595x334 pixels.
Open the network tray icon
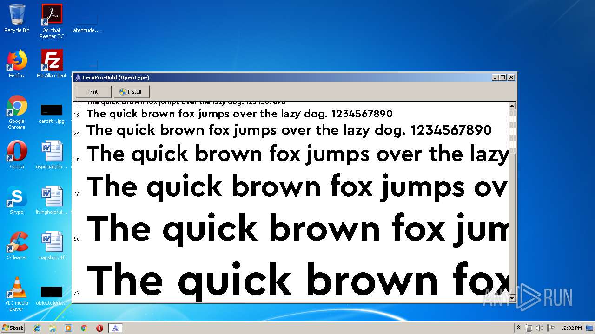(529, 328)
